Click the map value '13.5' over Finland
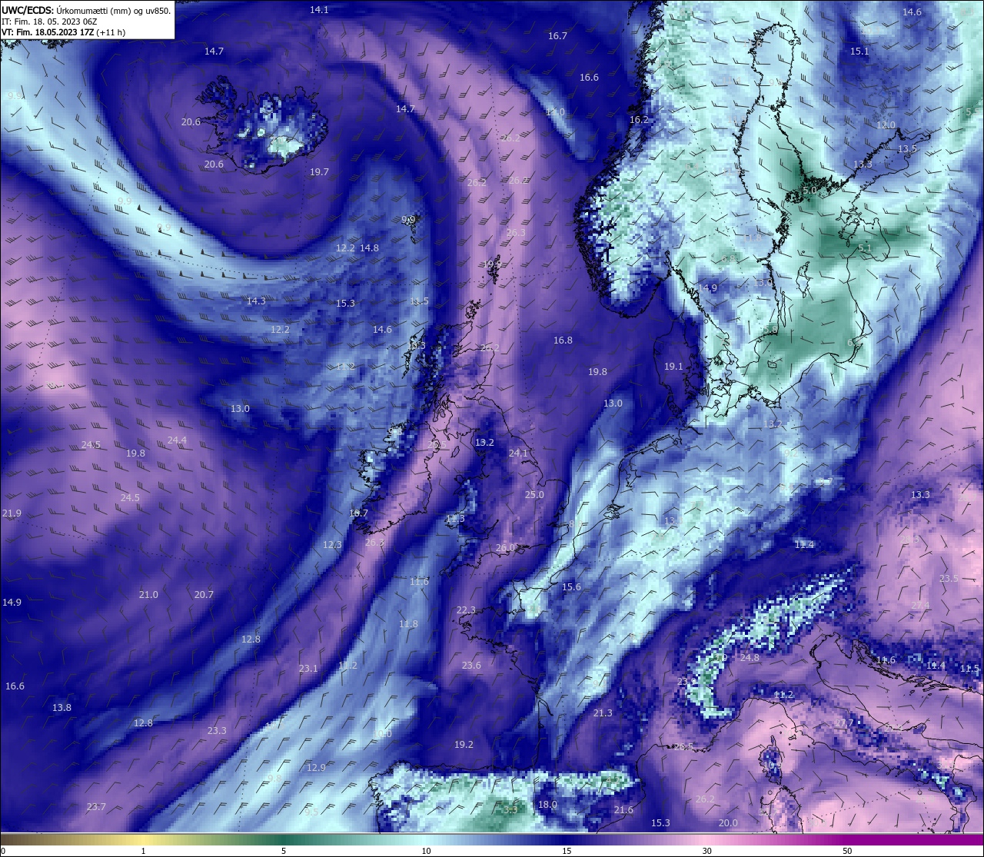 907,149
